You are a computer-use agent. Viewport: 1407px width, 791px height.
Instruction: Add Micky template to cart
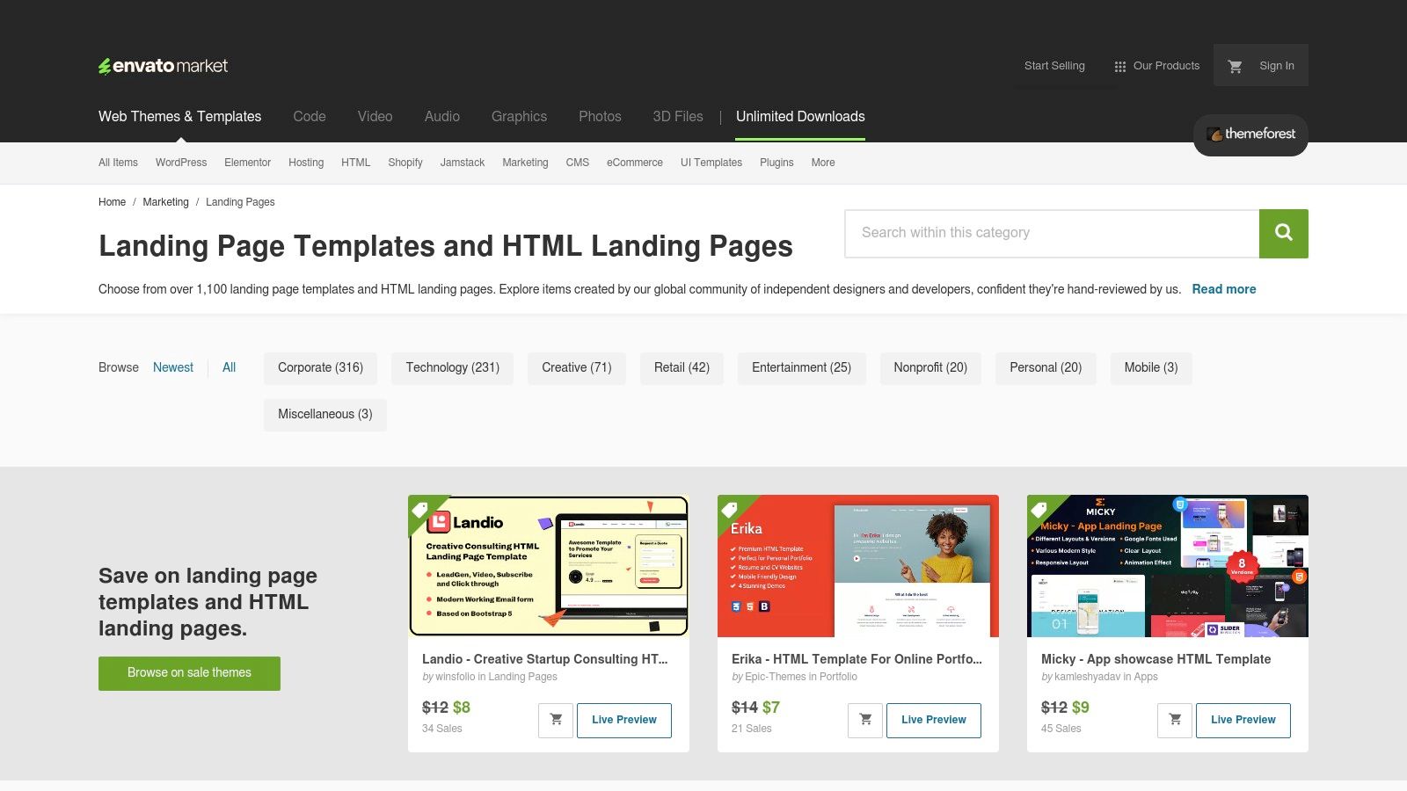1174,719
